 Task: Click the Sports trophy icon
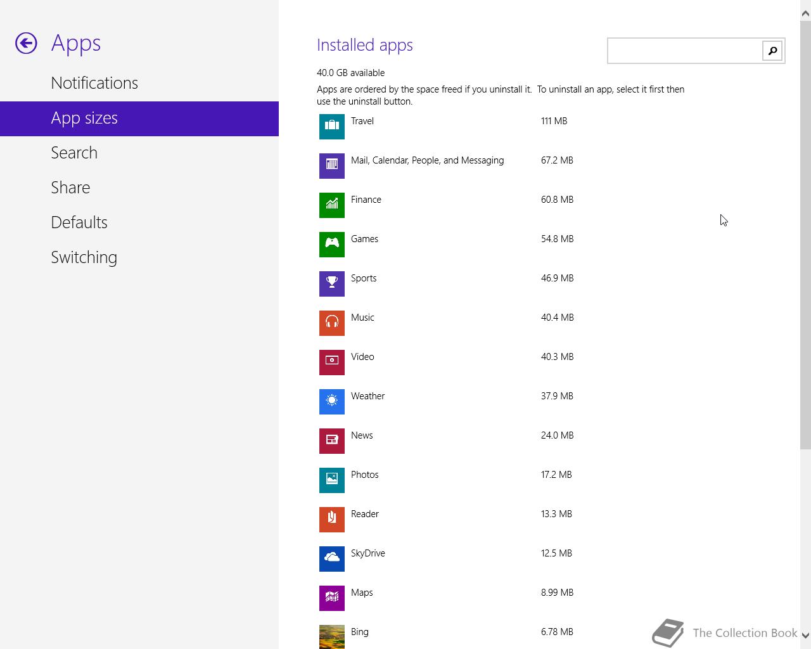click(331, 284)
